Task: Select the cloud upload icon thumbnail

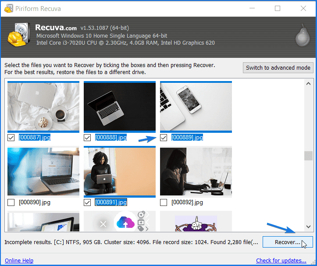Action: pos(120,221)
